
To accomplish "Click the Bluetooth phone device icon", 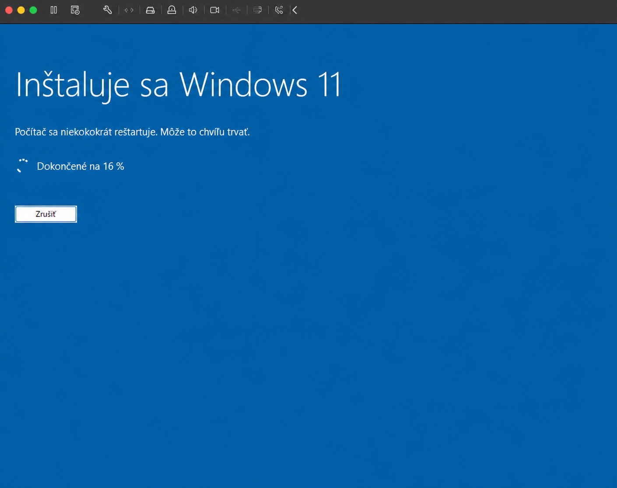I will tap(279, 10).
